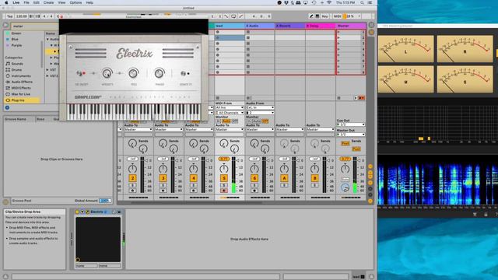Click the headphone preview cue knob on Master
Image resolution: width=498 pixels, height=280 pixels.
pyautogui.click(x=345, y=188)
